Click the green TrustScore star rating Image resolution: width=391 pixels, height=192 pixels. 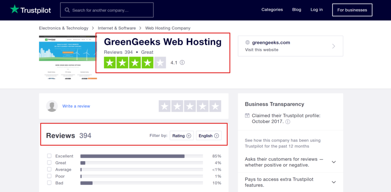point(135,63)
